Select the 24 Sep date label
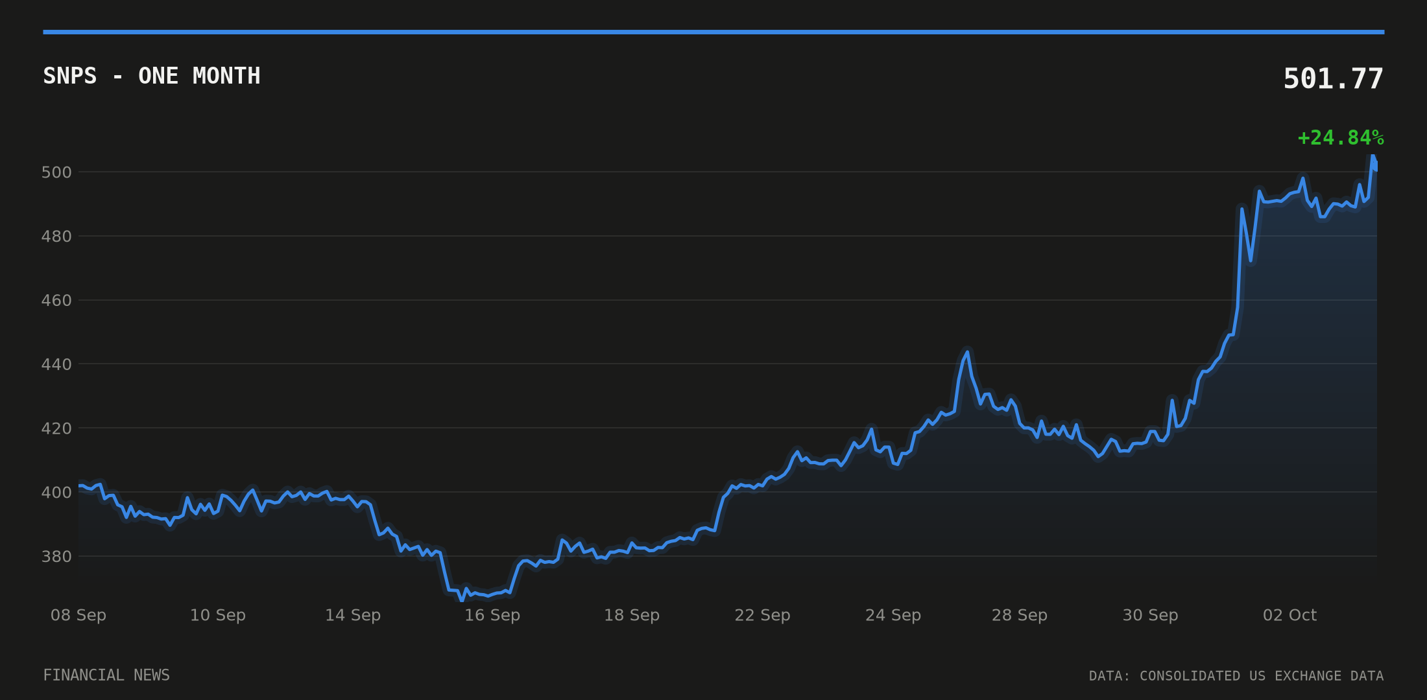The height and width of the screenshot is (700, 1427). 893,615
